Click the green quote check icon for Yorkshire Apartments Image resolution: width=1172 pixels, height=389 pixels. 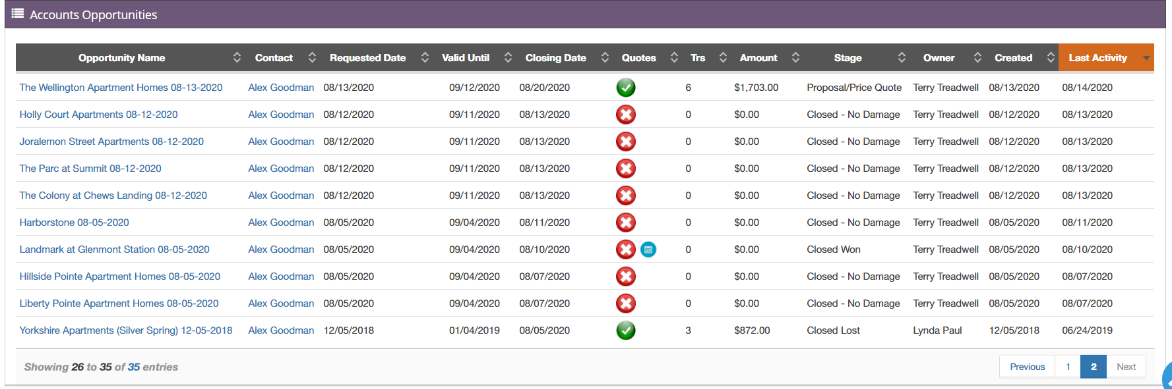coord(626,330)
